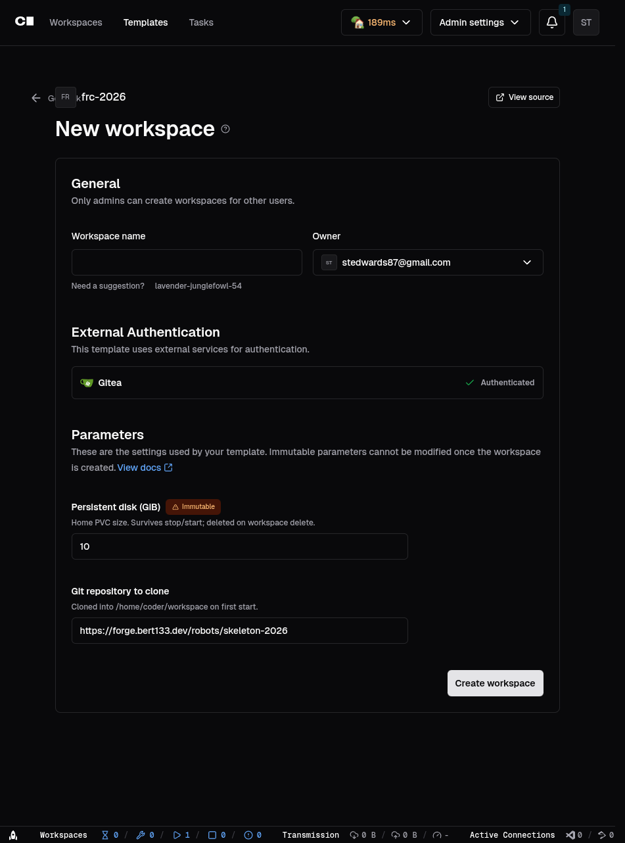The width and height of the screenshot is (625, 843).
Task: Click the Active Connections label
Action: pos(513,835)
